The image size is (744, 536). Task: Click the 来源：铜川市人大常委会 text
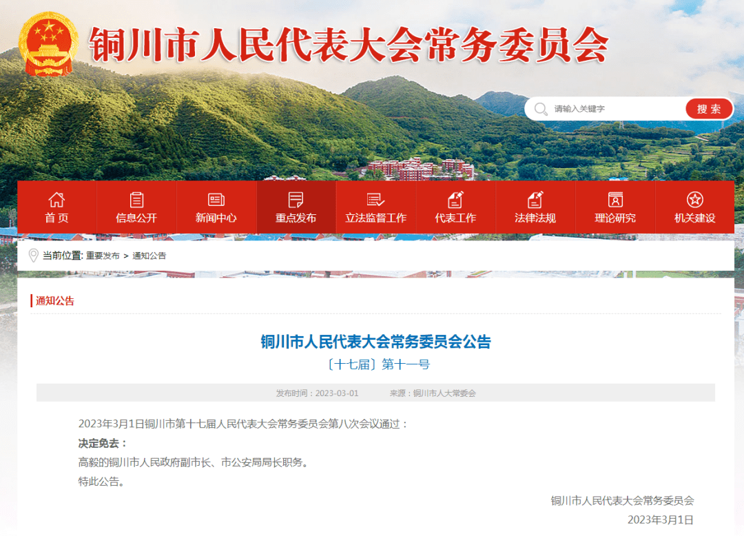(x=433, y=393)
